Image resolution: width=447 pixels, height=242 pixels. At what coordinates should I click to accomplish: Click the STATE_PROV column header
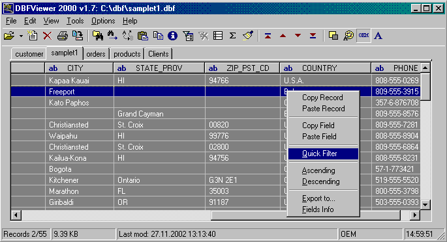click(159, 68)
